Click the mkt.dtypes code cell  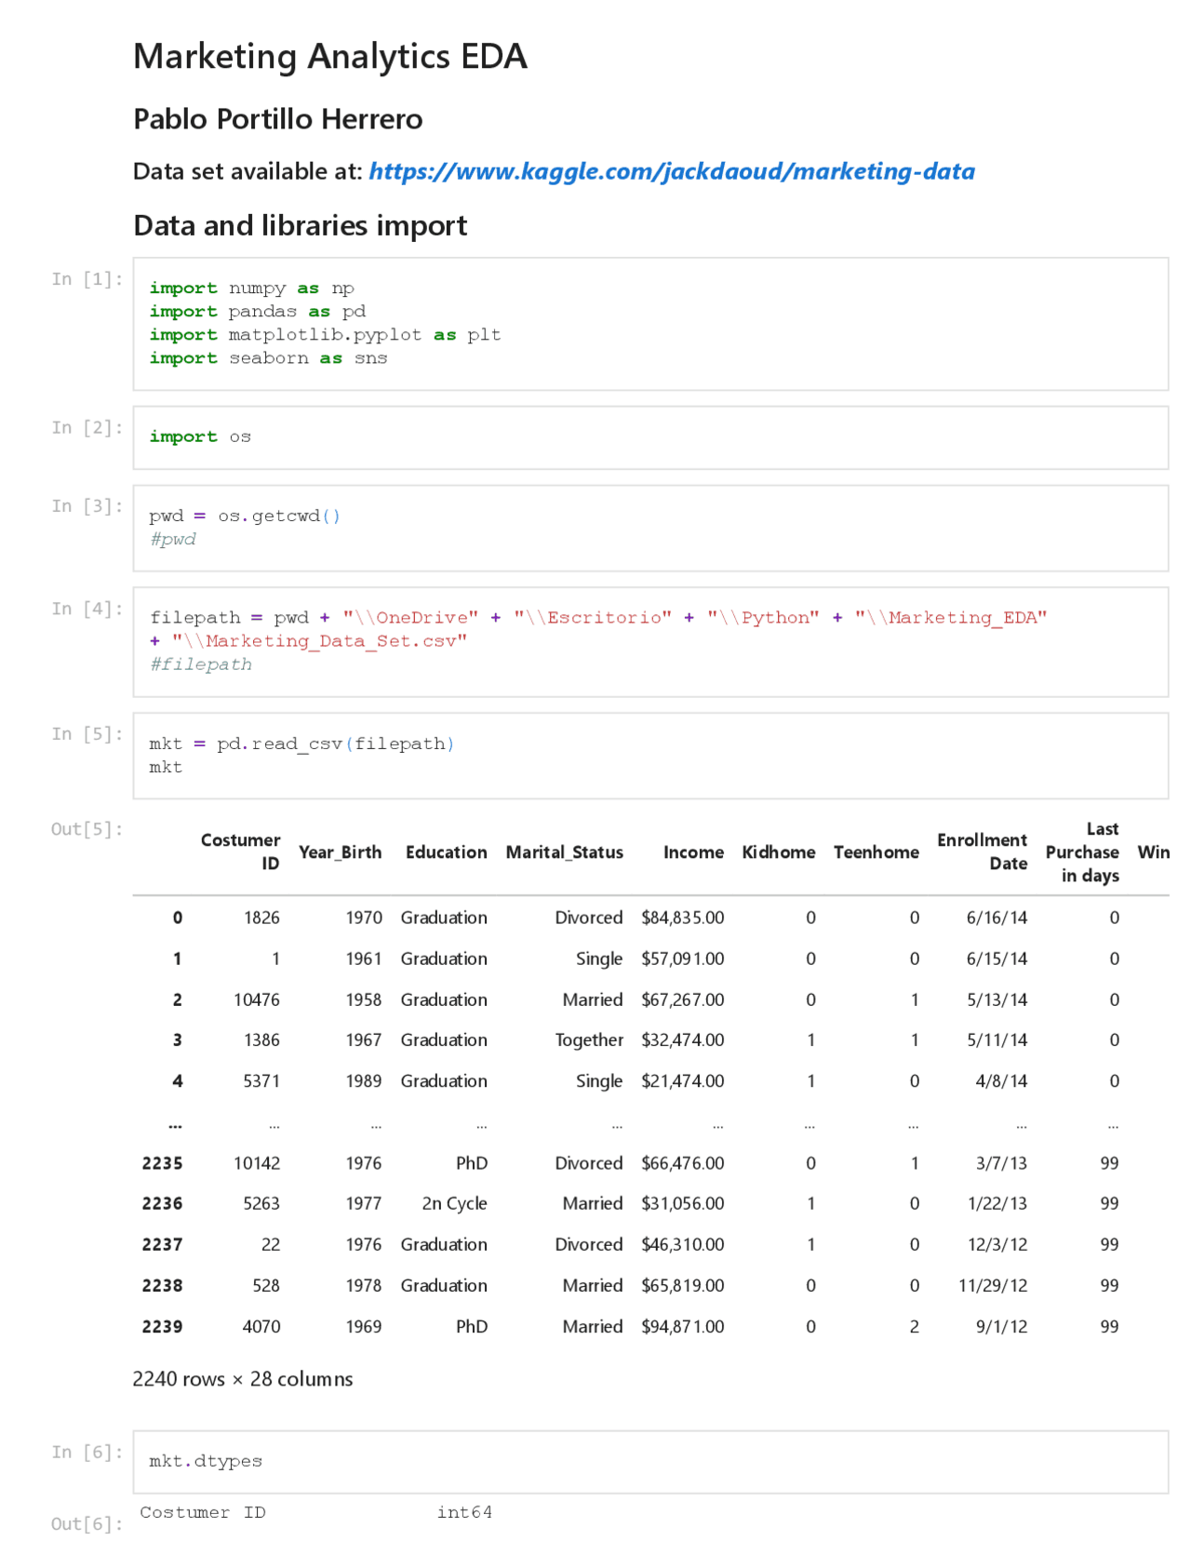649,1461
